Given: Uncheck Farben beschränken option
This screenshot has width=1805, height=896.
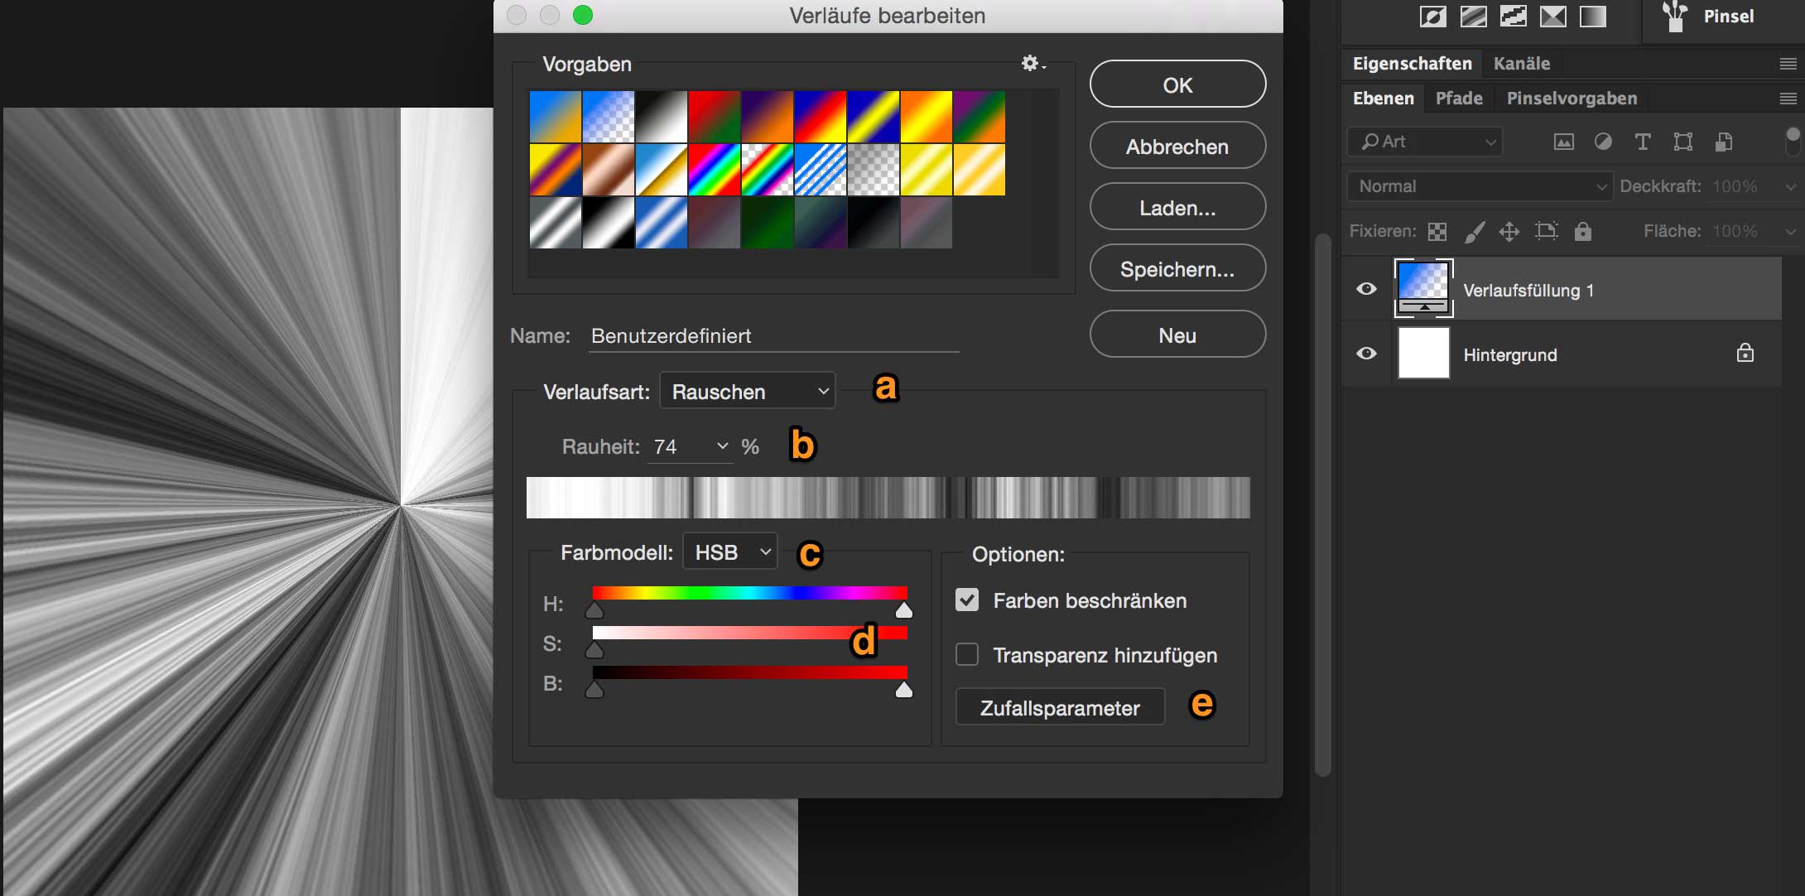Looking at the screenshot, I should [967, 600].
